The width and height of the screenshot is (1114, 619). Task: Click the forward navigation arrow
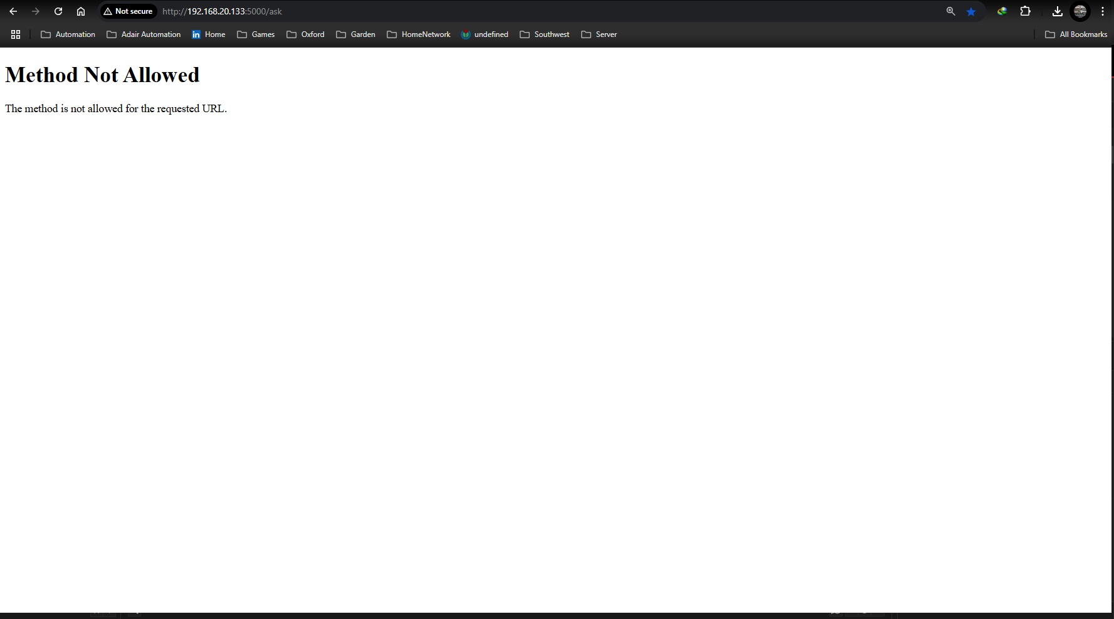(36, 11)
